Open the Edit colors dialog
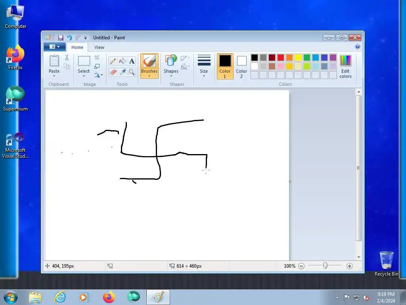 (345, 66)
